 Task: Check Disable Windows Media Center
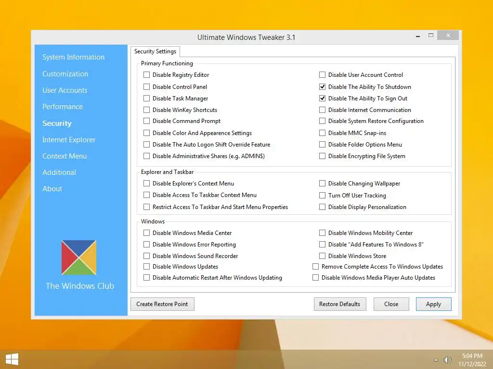pos(146,233)
